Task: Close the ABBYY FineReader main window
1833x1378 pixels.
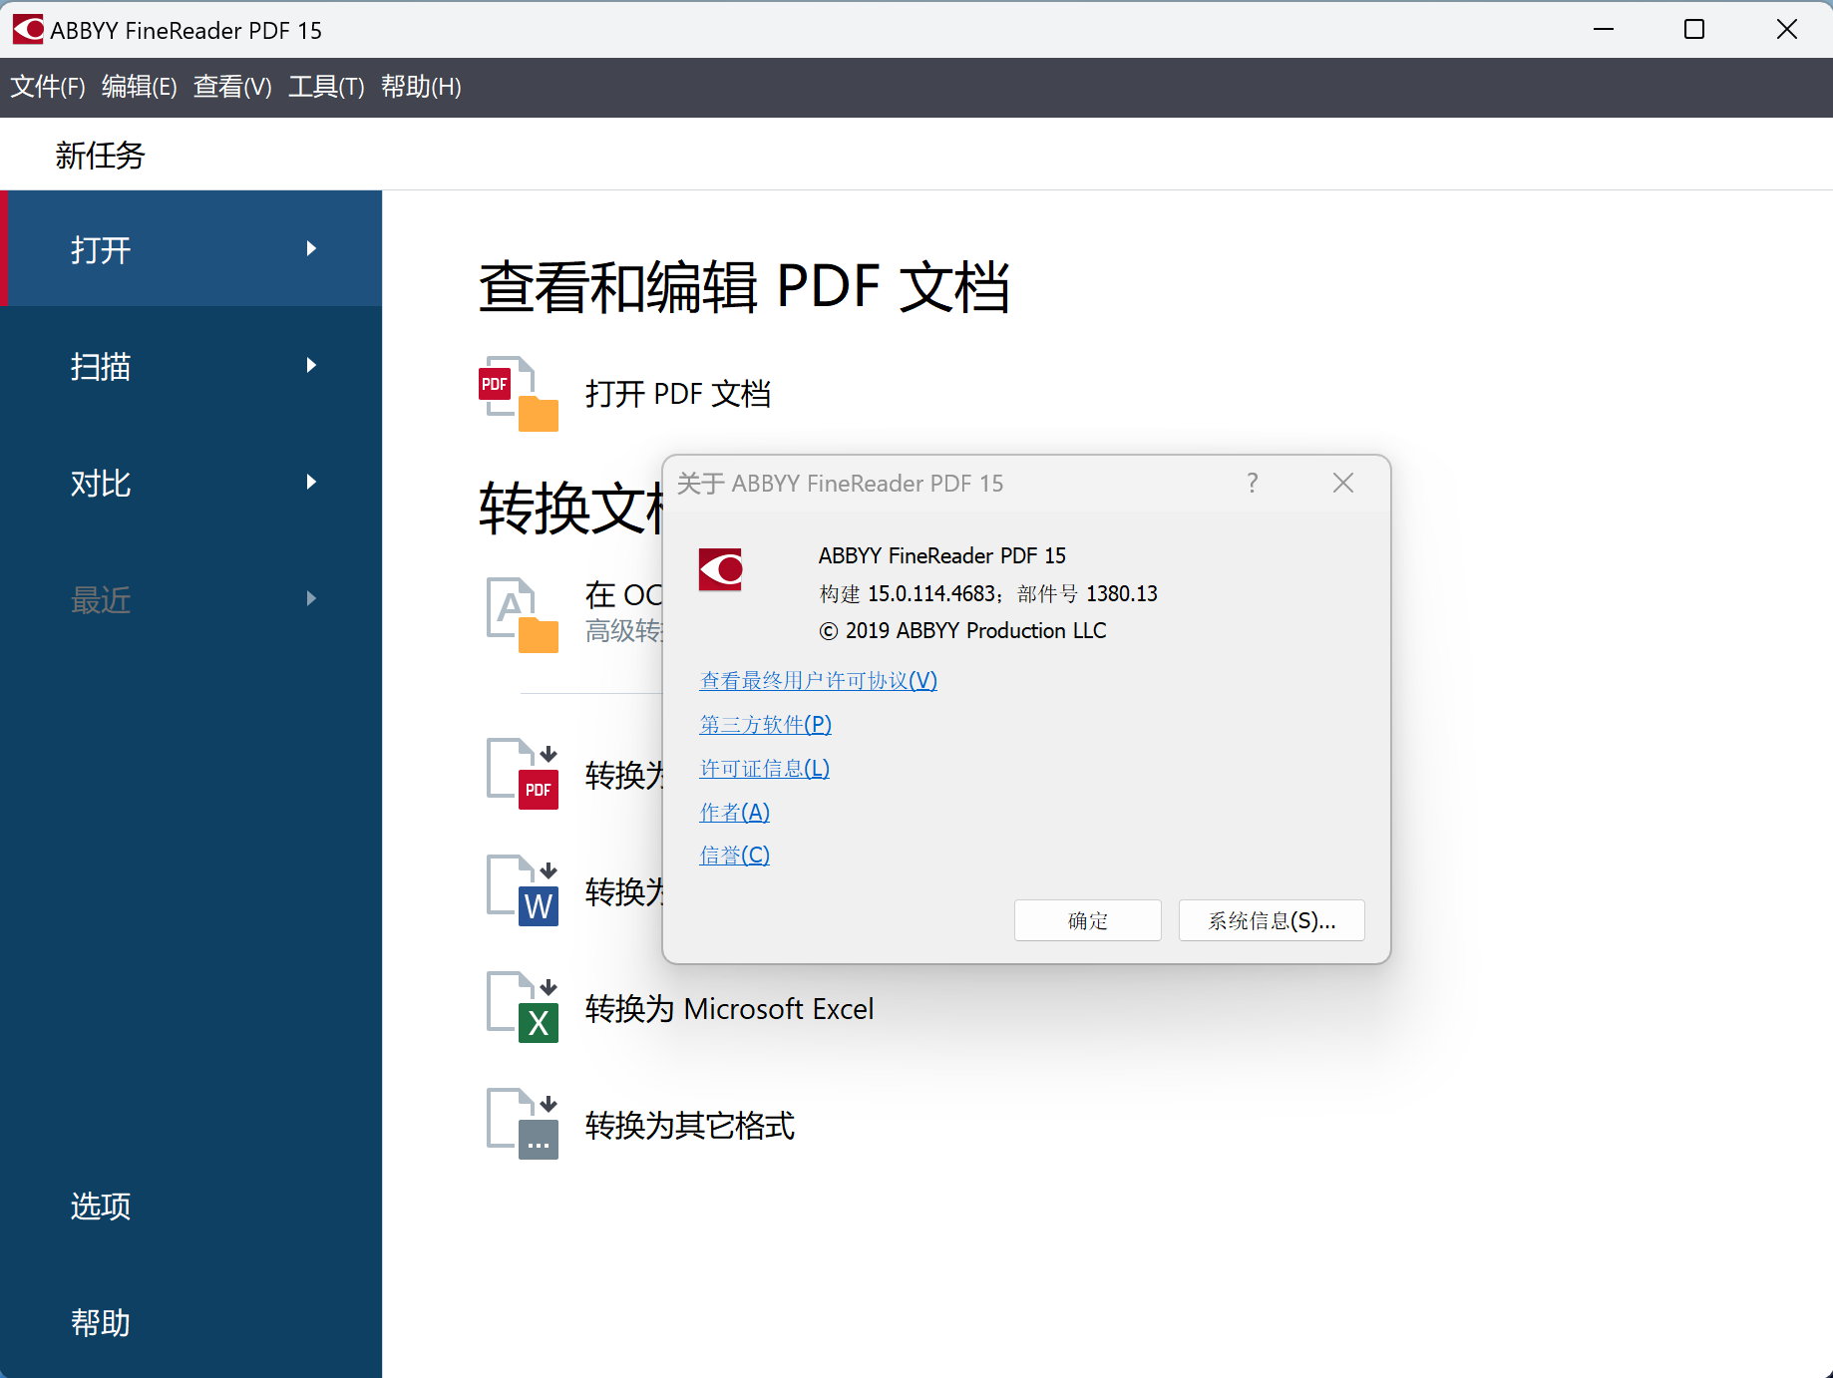Action: [x=1787, y=29]
